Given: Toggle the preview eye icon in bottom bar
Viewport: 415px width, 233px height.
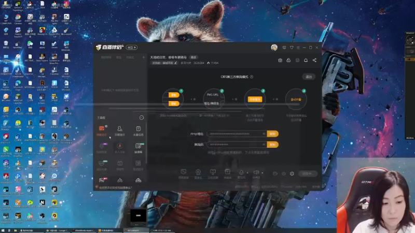Looking at the screenshot, I should point(283,173).
